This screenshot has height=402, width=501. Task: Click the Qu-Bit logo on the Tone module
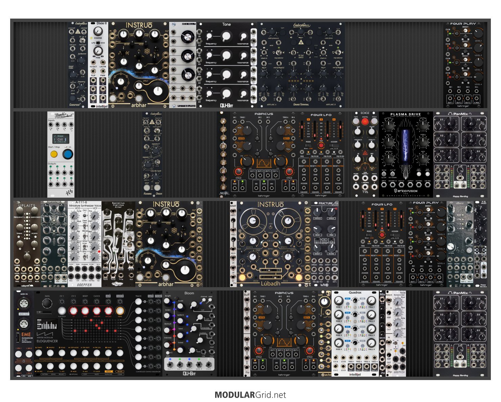point(226,105)
